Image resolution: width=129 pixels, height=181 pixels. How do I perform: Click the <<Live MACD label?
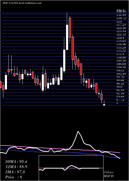109,174
